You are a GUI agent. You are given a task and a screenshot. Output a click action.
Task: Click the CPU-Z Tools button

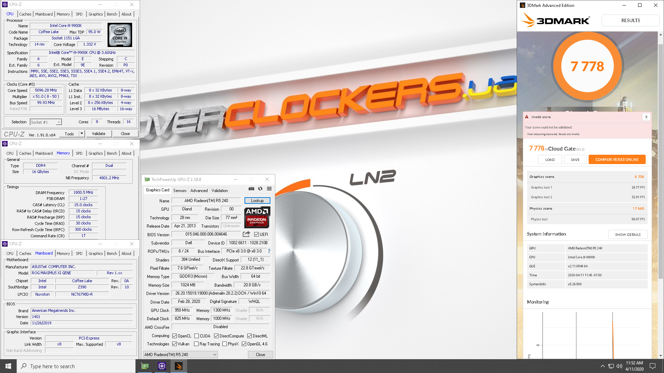pos(69,134)
